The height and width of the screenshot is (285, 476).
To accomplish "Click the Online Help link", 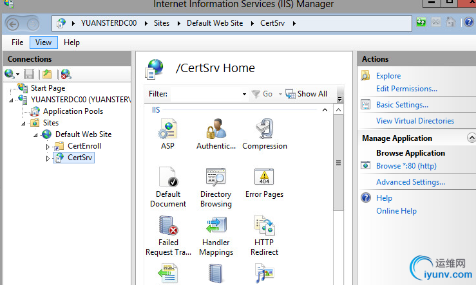I will (x=396, y=211).
